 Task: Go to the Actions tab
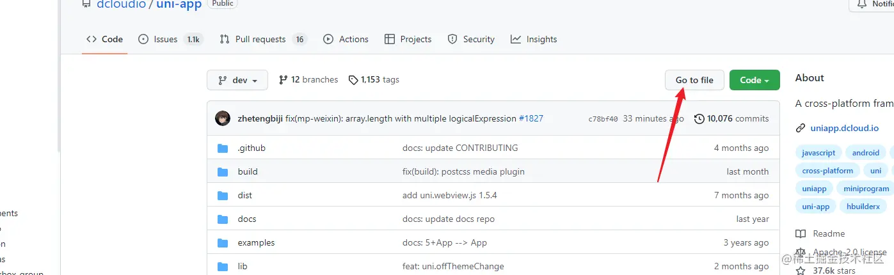coord(353,40)
